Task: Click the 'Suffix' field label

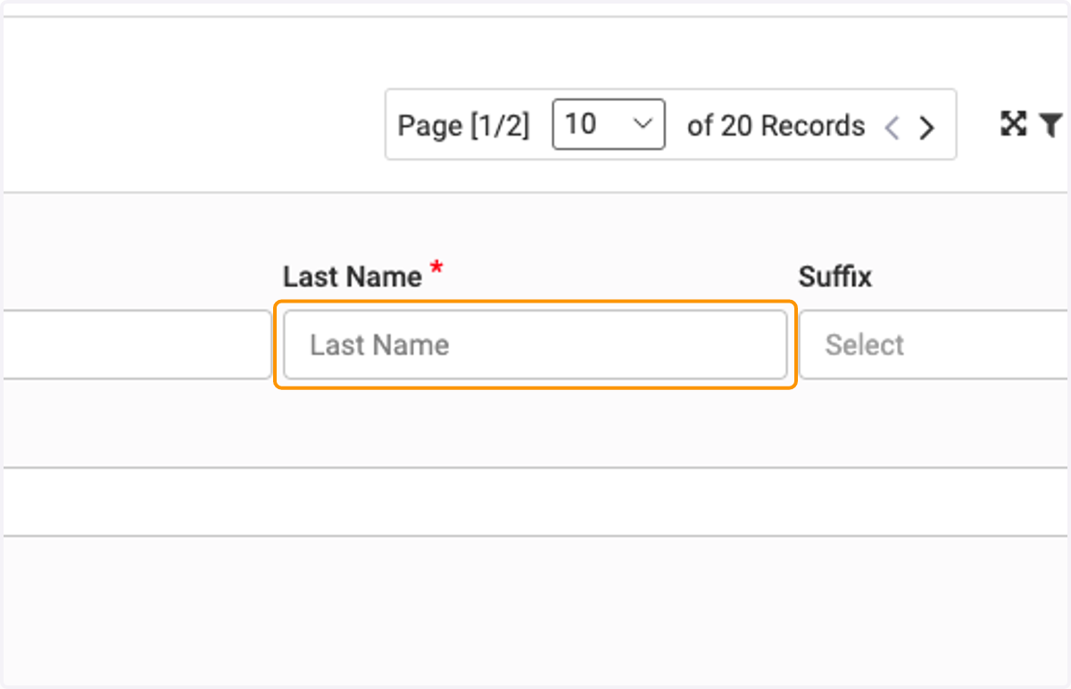Action: coord(835,277)
